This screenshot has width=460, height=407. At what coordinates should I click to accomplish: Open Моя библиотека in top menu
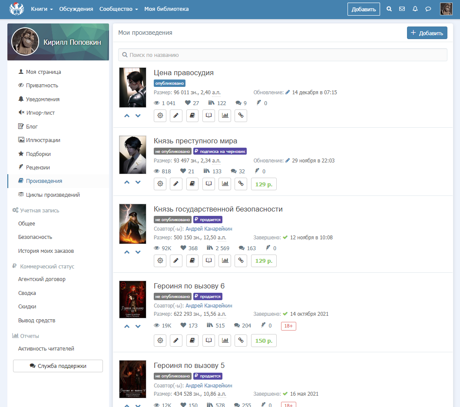pos(166,9)
